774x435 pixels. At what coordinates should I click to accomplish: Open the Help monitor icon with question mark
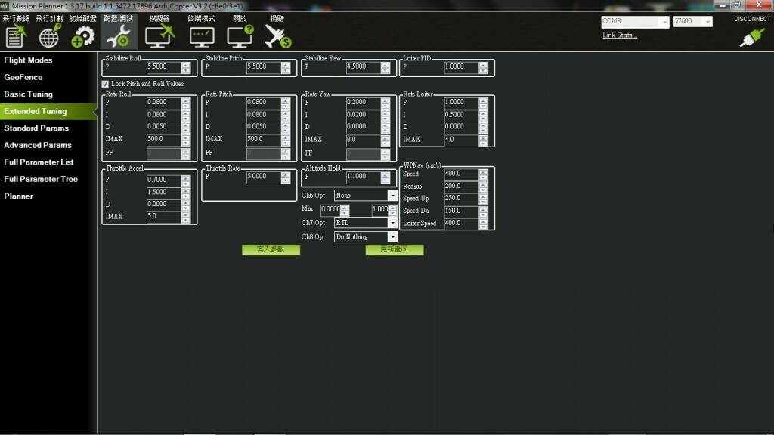[x=240, y=35]
